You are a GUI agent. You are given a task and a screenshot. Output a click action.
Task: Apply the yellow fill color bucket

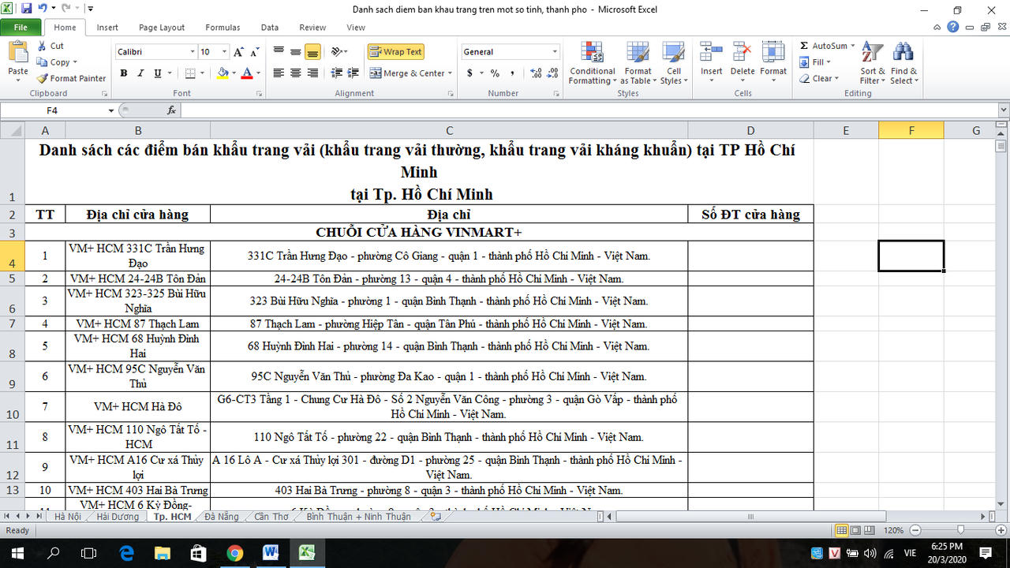[223, 73]
